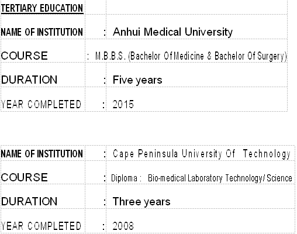Click the second NAME OF INSTITUTION label
The image size is (297, 234).
coord(42,154)
